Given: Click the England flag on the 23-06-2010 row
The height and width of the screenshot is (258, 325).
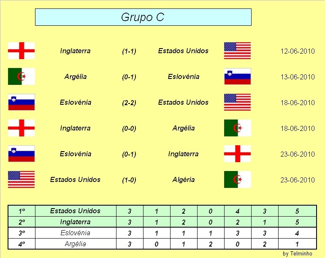Looking at the screenshot, I should click(x=237, y=154).
